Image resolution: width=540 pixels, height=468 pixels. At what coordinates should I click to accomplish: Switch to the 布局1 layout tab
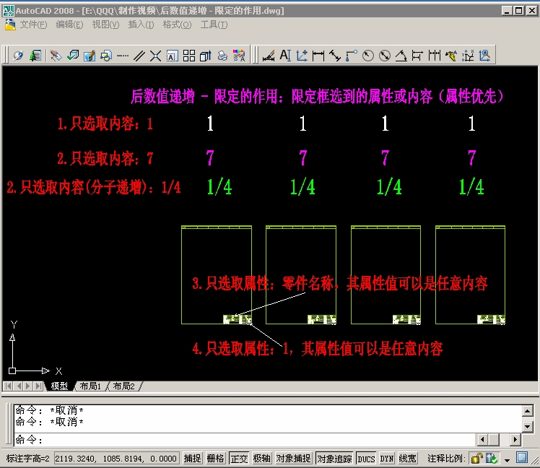point(90,386)
